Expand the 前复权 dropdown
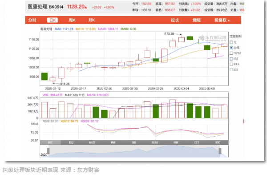Image resolution: width=267 pixels, height=175 pixels. (222, 20)
